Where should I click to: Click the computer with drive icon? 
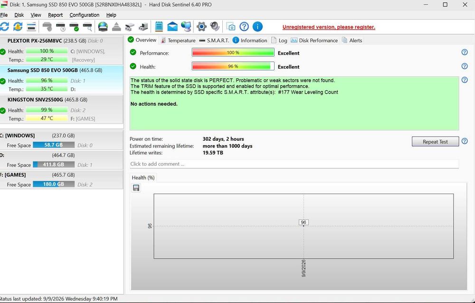pyautogui.click(x=143, y=27)
